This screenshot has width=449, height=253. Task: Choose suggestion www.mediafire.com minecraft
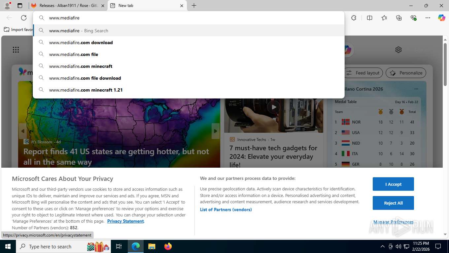(189, 66)
